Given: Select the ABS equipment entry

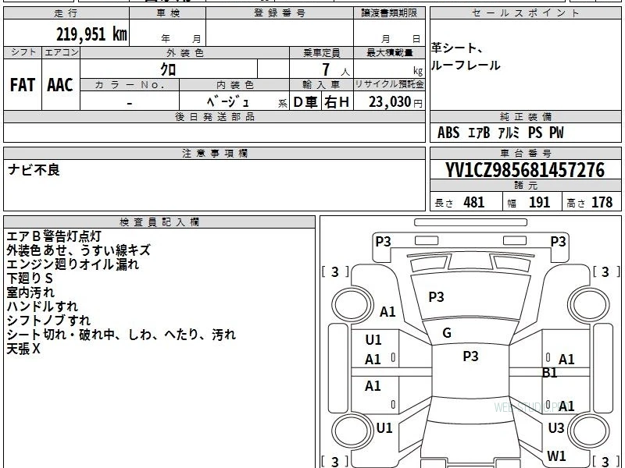Looking at the screenshot, I should [448, 133].
